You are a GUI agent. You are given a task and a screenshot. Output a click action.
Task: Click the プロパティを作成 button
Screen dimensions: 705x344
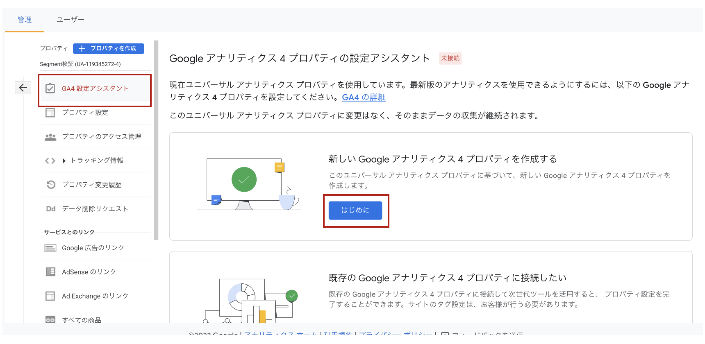pyautogui.click(x=109, y=48)
